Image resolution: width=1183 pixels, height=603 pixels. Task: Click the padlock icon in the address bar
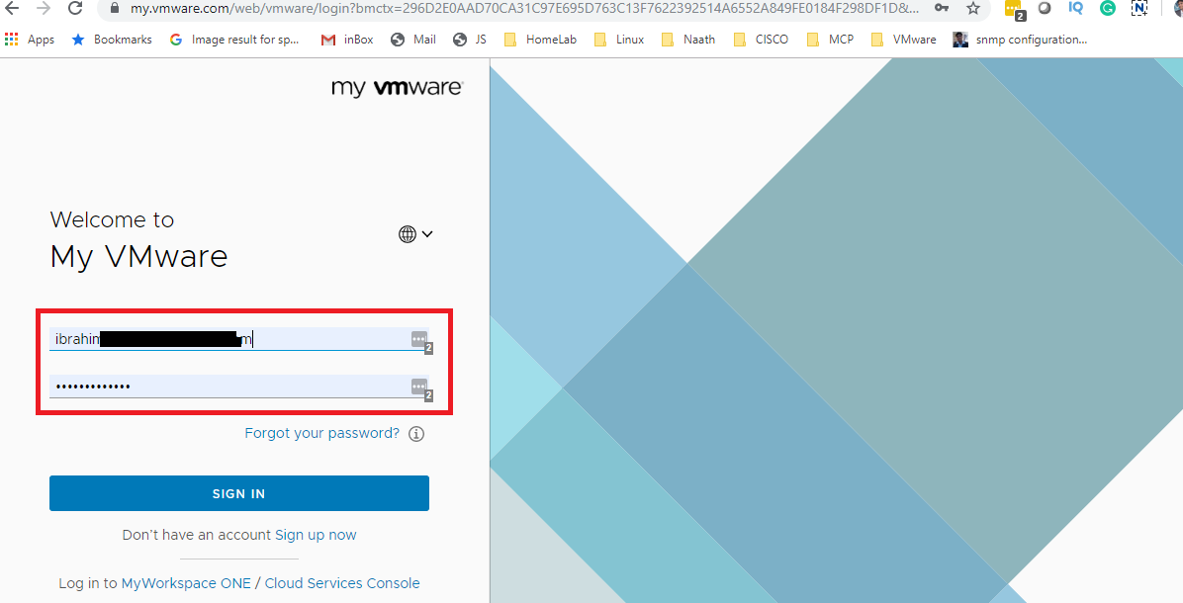pyautogui.click(x=114, y=8)
